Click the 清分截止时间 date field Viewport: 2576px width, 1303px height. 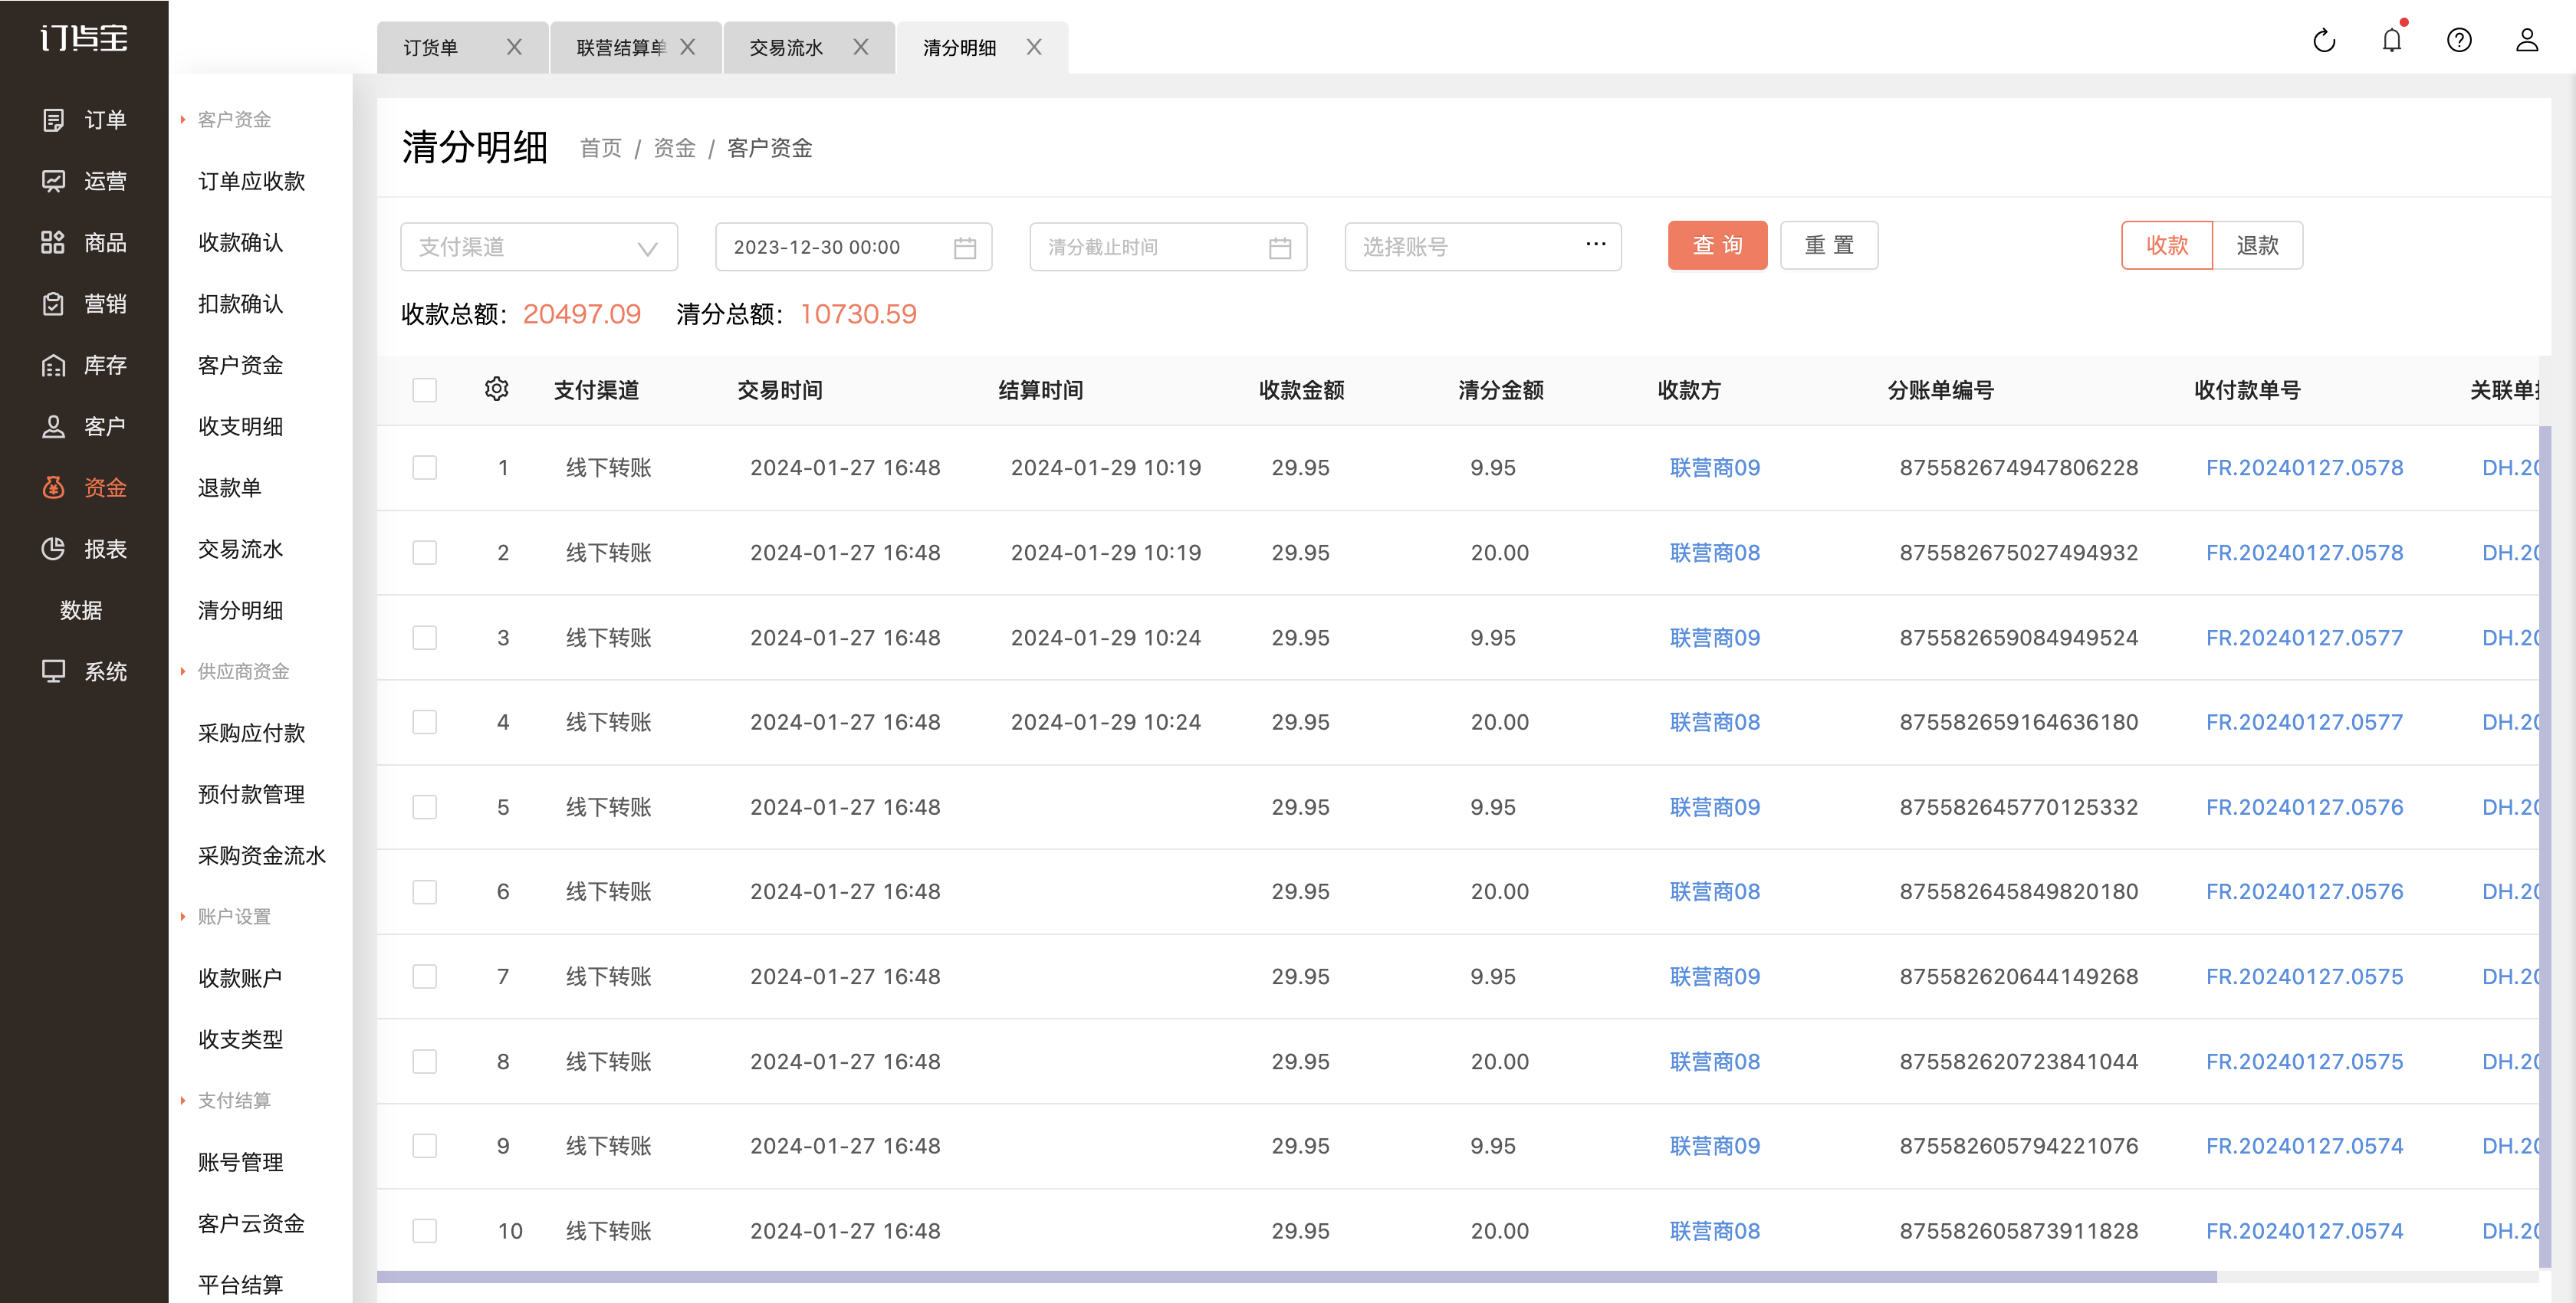(1168, 247)
